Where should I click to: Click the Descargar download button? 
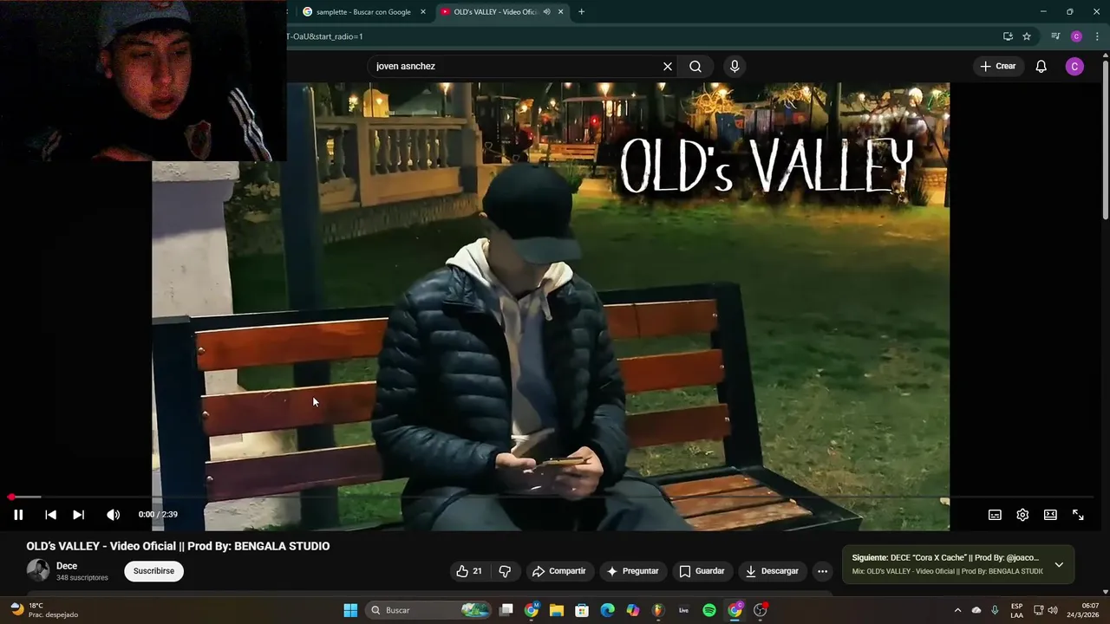click(x=772, y=571)
